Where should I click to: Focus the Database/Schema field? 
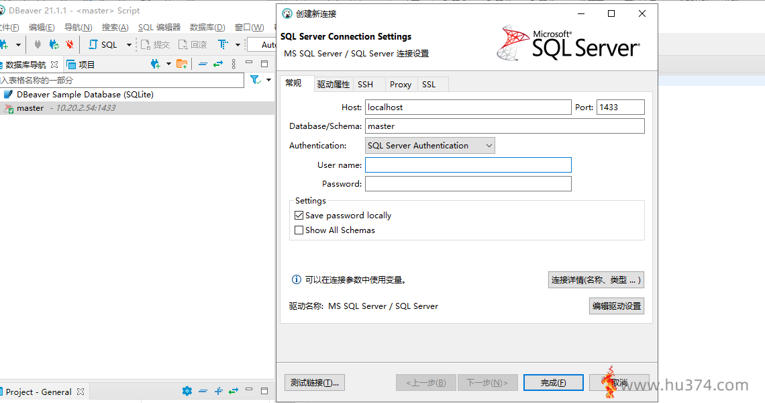click(505, 126)
